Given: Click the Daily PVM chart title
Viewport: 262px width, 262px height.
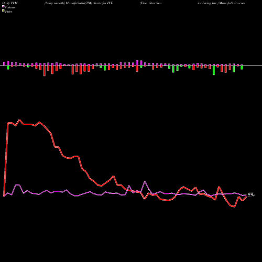Looking at the screenshot, I should (x=10, y=3).
